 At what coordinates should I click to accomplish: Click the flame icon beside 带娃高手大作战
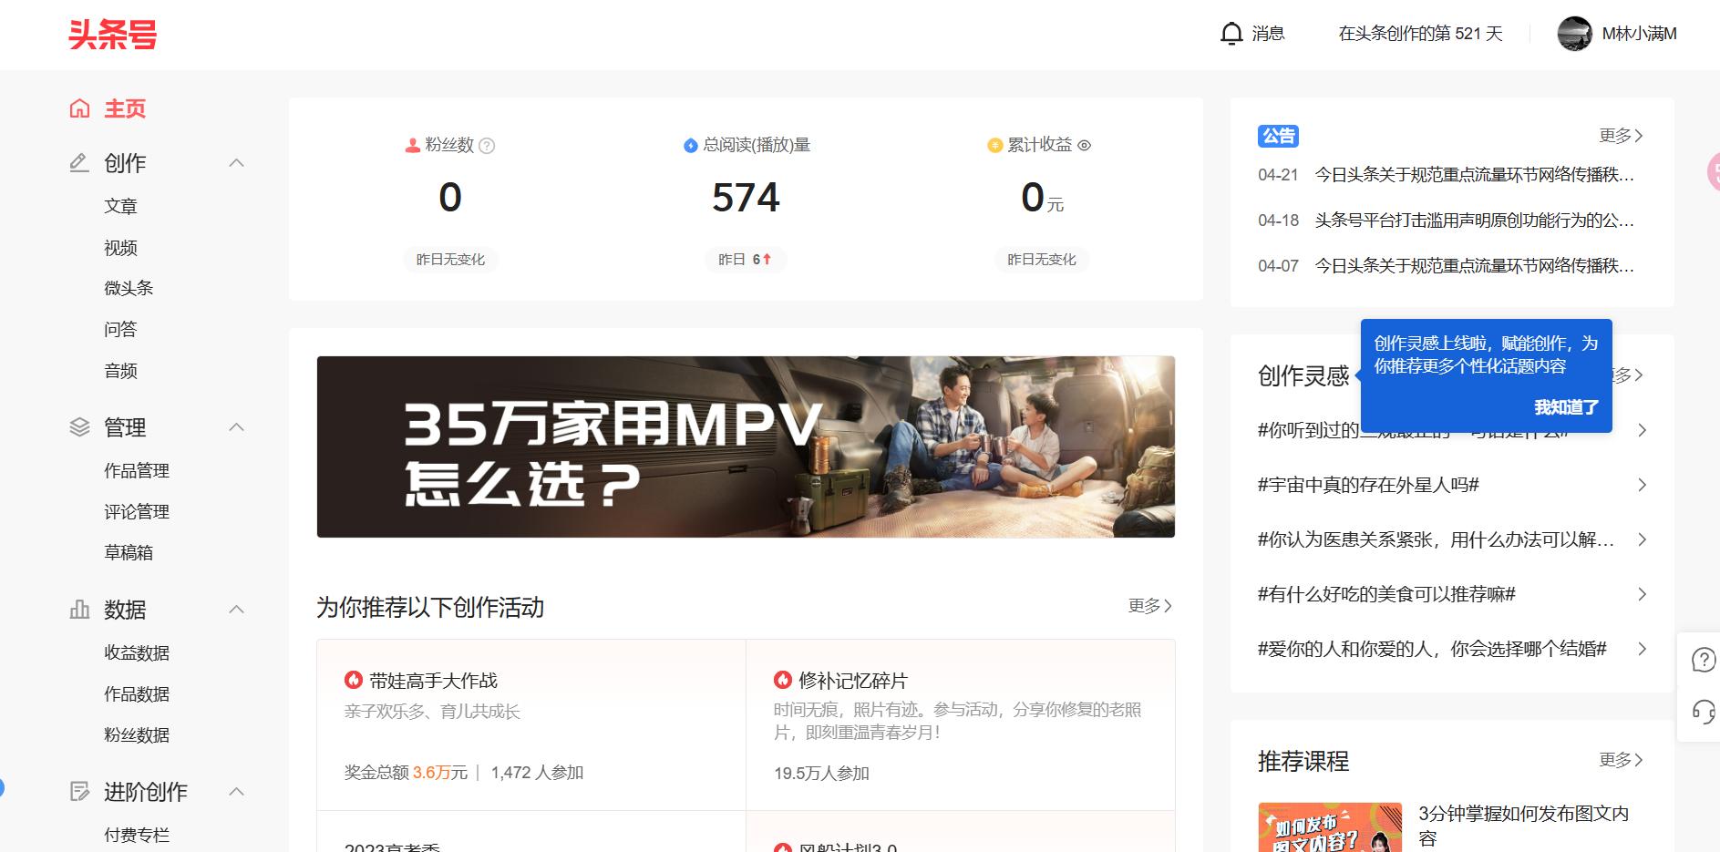click(353, 680)
